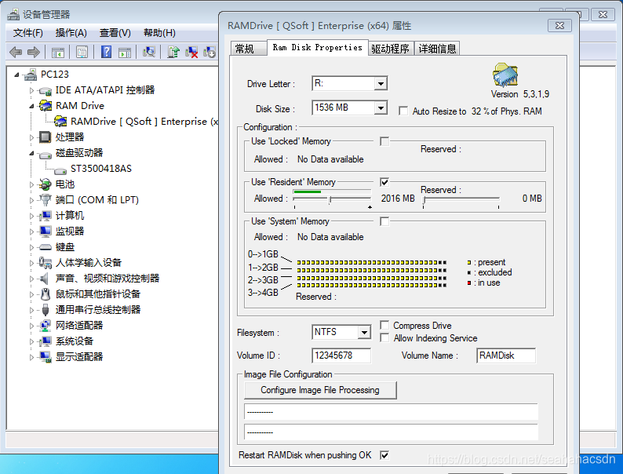The width and height of the screenshot is (623, 474).
Task: Collapse the RAM Drive tree node
Action: [32, 106]
